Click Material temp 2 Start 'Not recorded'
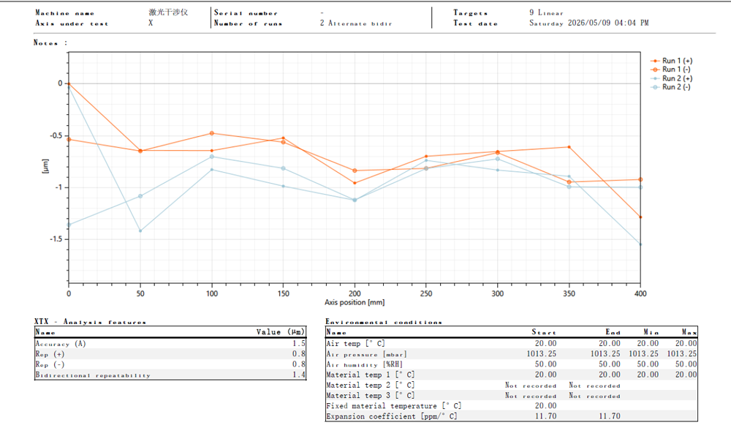Screen dimensions: 731x439 click(531, 386)
